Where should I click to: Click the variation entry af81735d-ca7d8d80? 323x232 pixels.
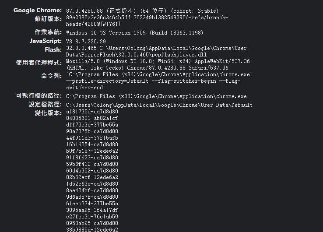pyautogui.click(x=92, y=112)
